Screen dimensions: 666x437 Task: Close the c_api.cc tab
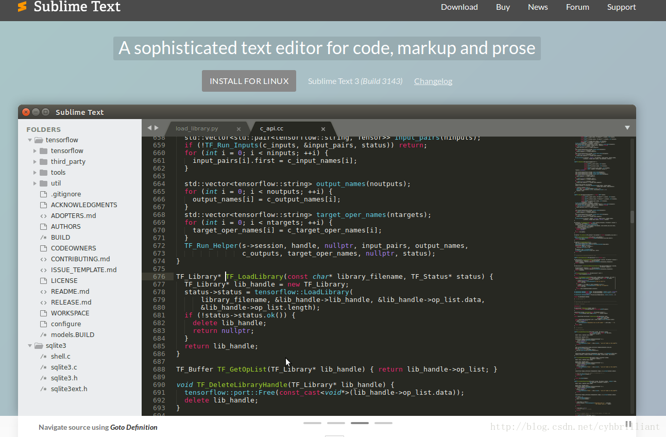pyautogui.click(x=323, y=129)
